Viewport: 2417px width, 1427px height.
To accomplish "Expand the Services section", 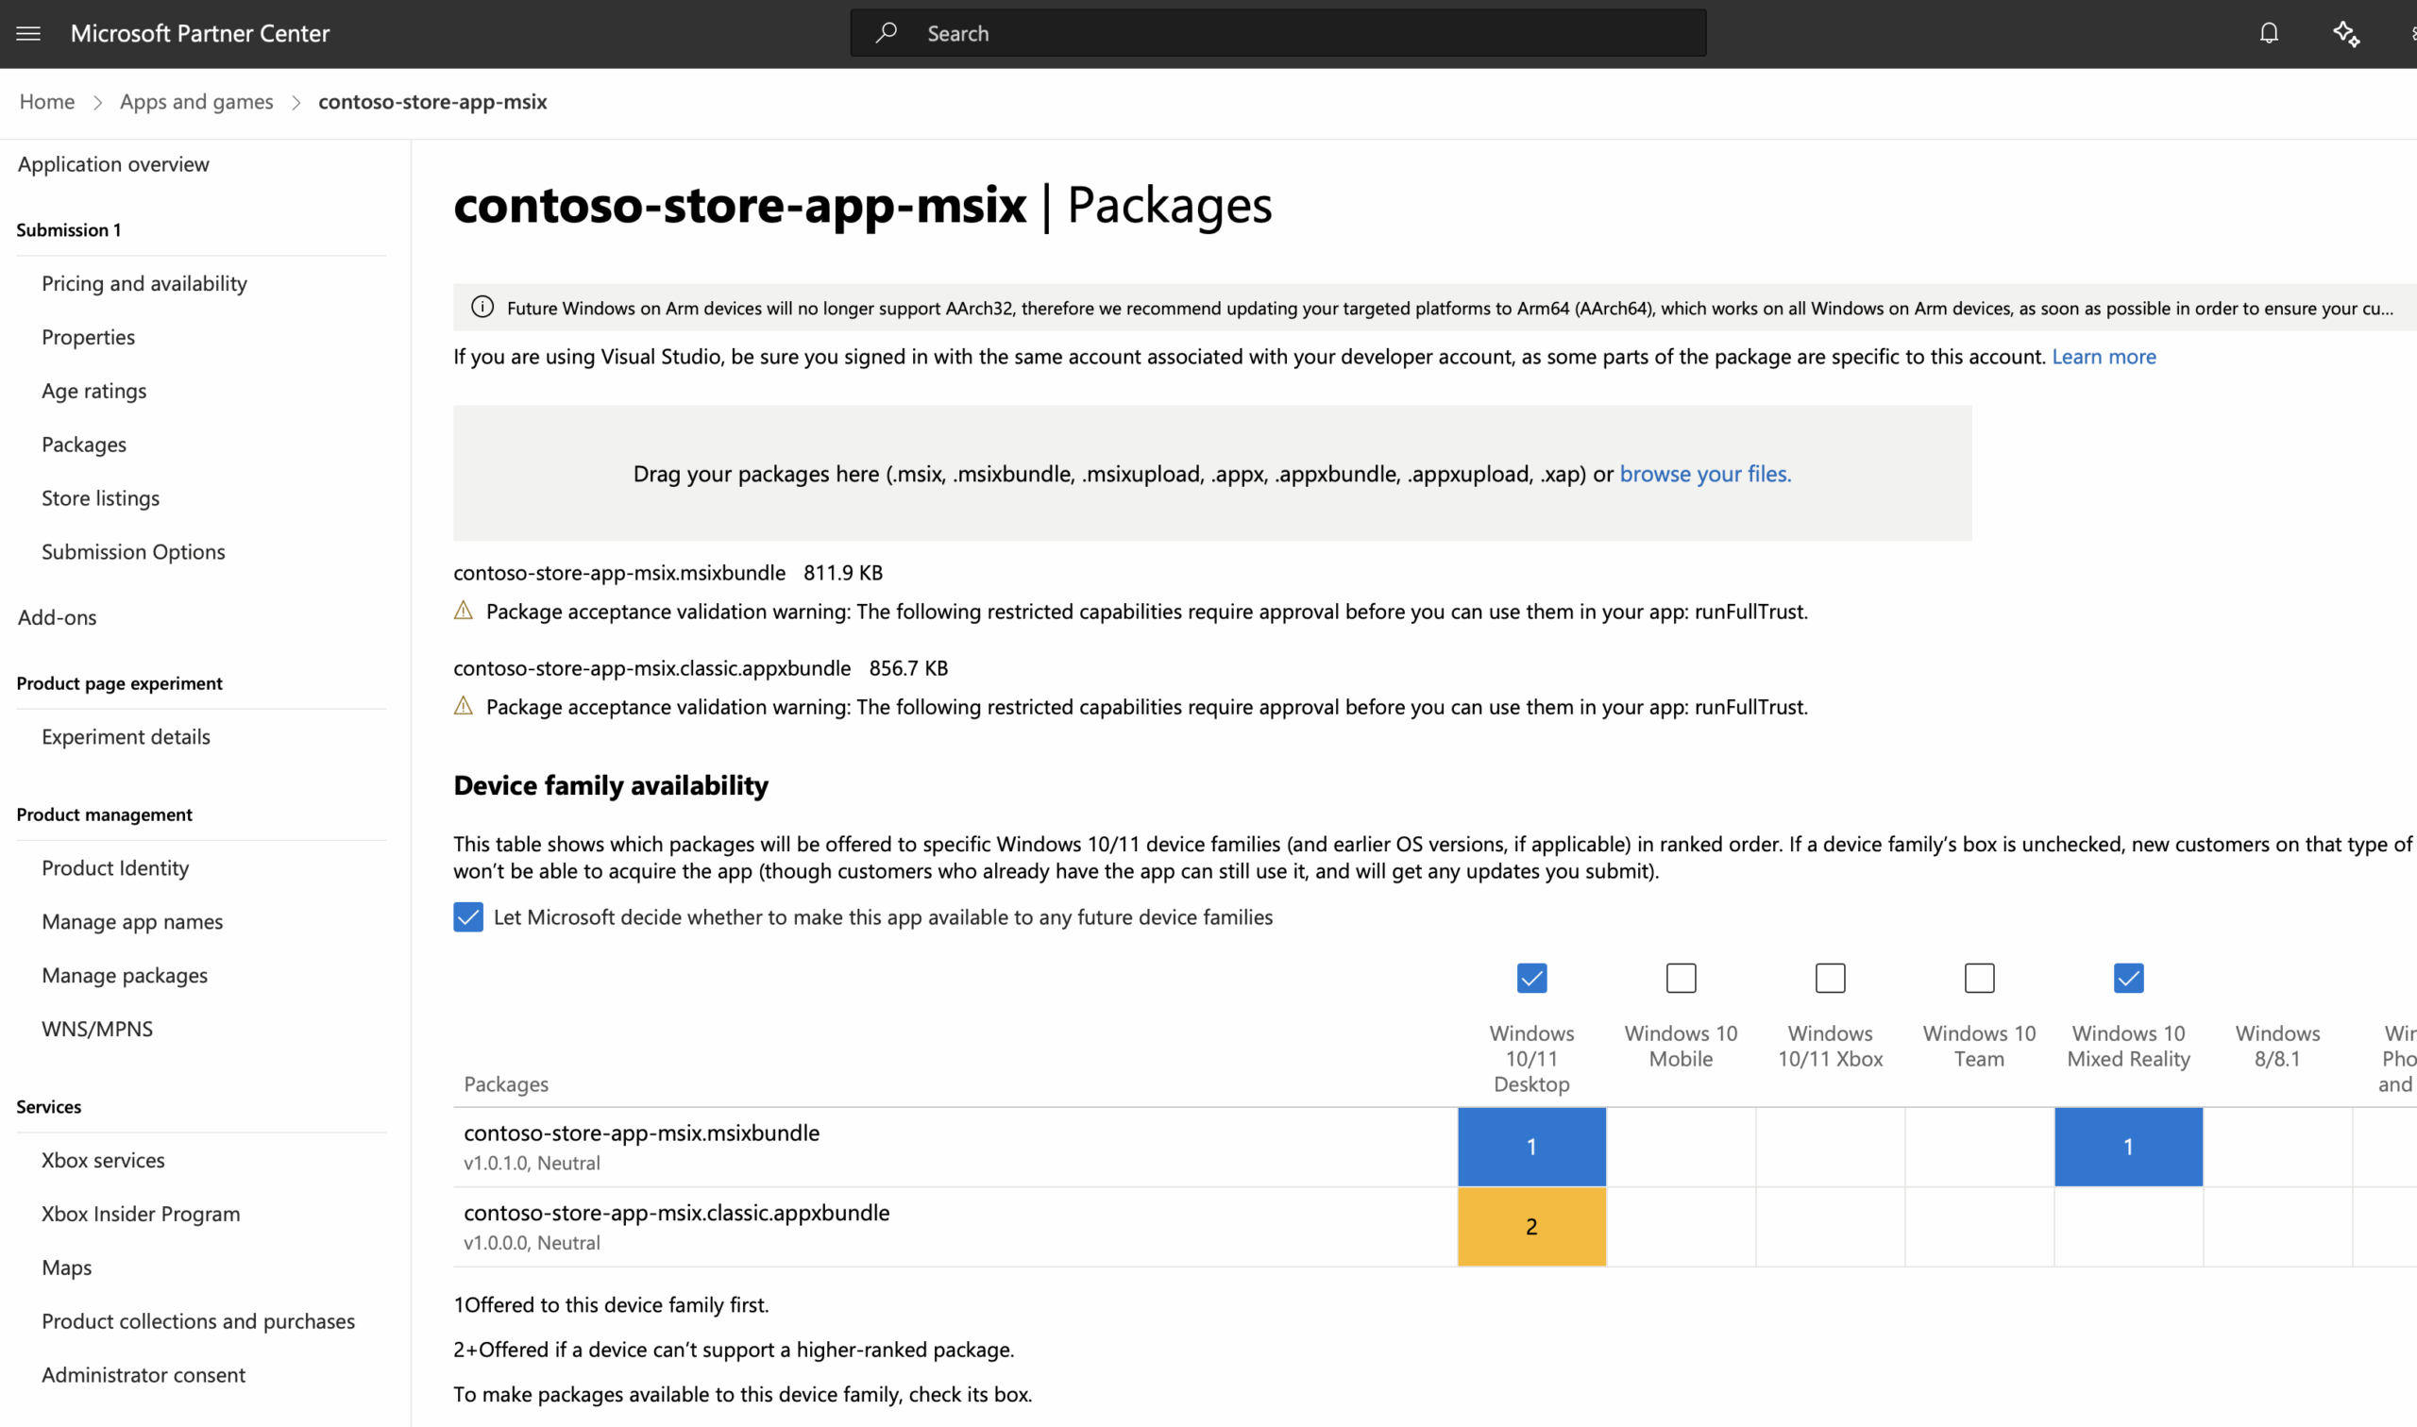I will point(48,1106).
